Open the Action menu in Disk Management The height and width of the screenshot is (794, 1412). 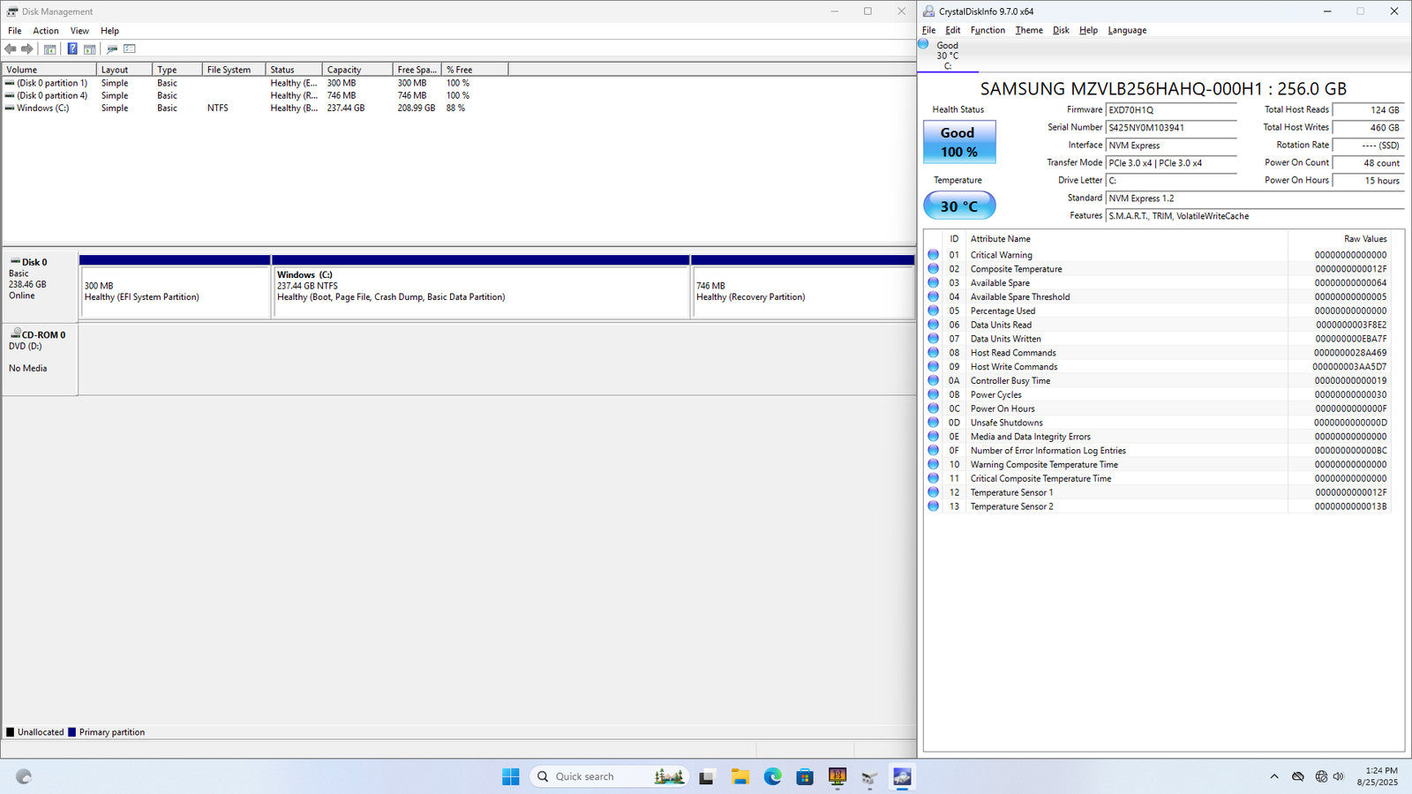point(46,31)
